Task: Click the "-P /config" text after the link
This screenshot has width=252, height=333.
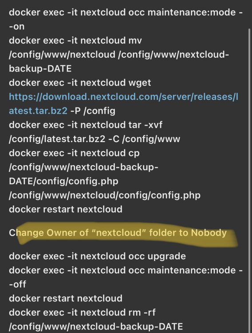Action: pyautogui.click(x=93, y=111)
